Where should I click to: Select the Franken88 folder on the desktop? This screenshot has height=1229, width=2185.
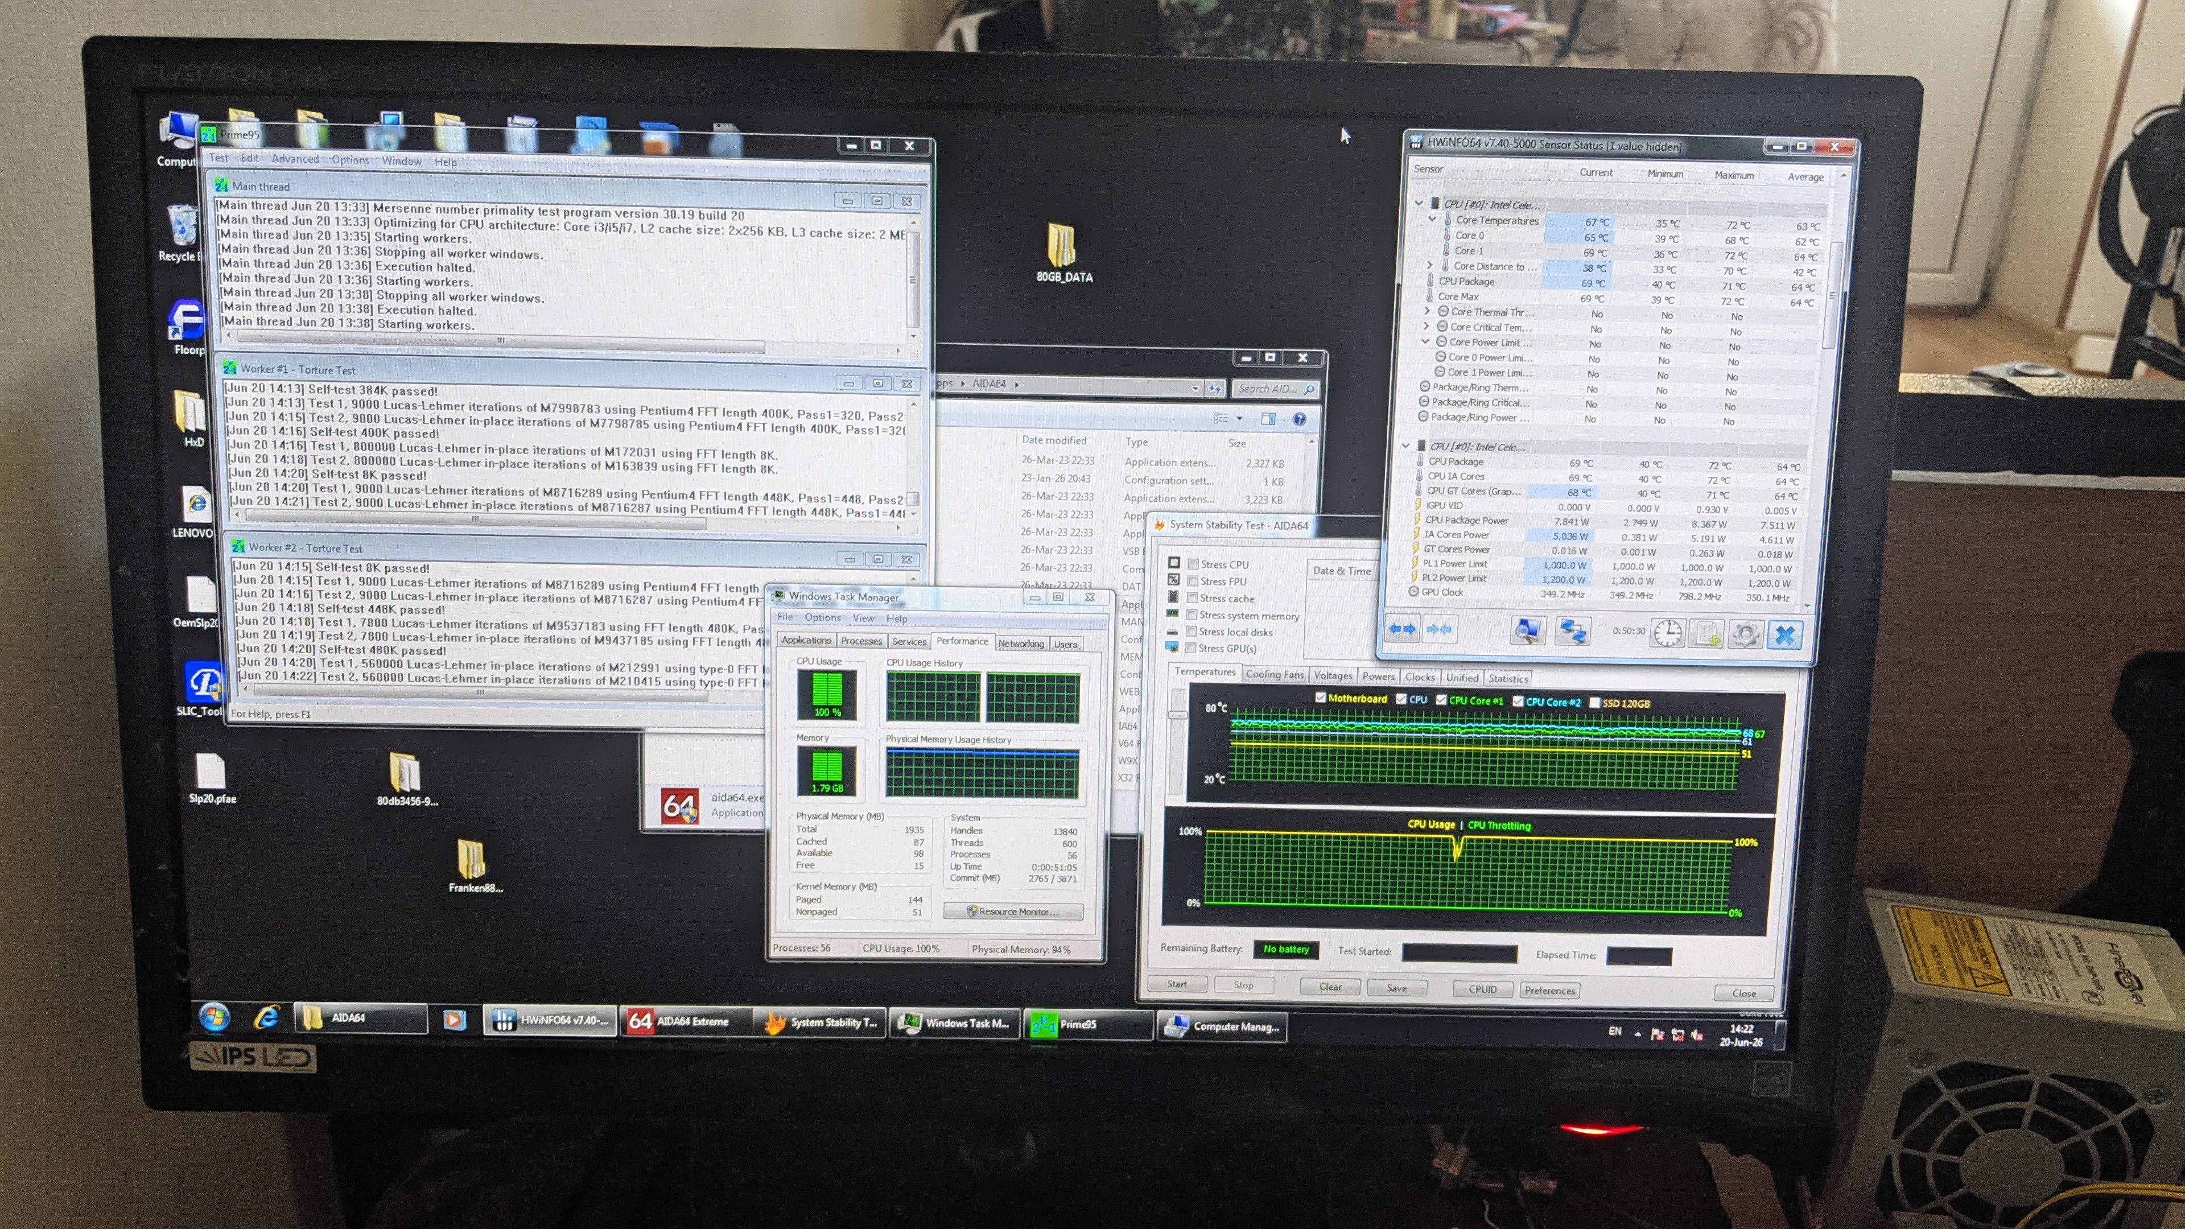(x=475, y=866)
